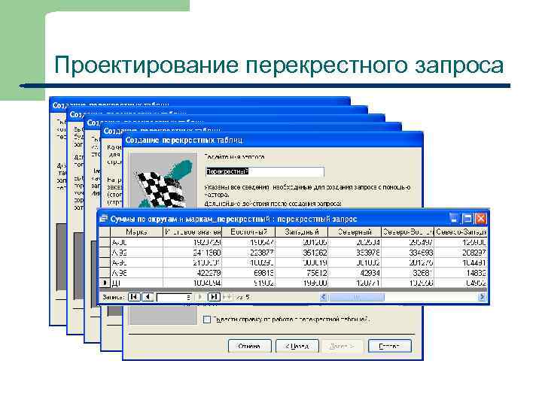Viewport: 542px width, 406px height.
Task: Click the select-all corner box of the datasheet
Action: (x=105, y=232)
